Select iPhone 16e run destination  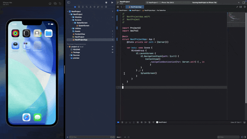[168, 2]
